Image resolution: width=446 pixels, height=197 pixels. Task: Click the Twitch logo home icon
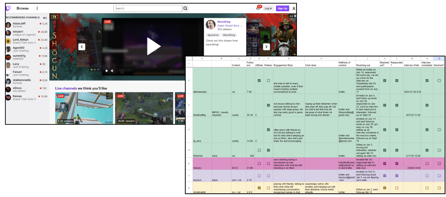pyautogui.click(x=8, y=8)
